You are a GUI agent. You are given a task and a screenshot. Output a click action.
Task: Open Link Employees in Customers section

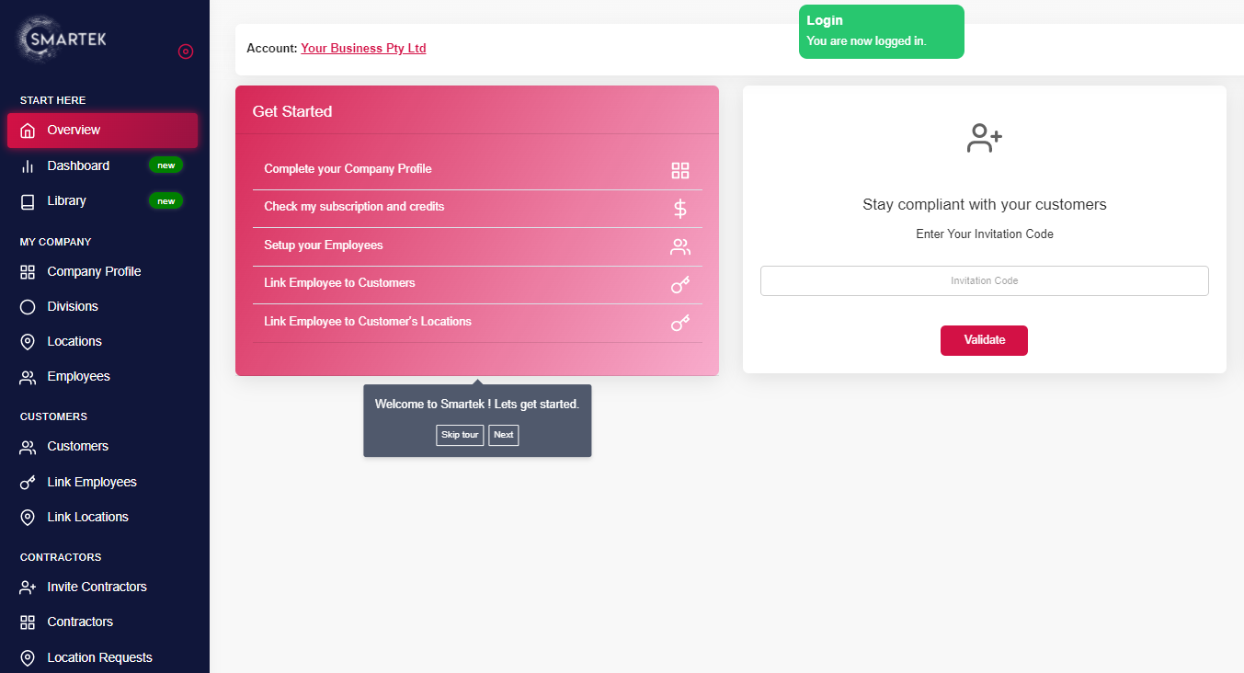tap(92, 482)
